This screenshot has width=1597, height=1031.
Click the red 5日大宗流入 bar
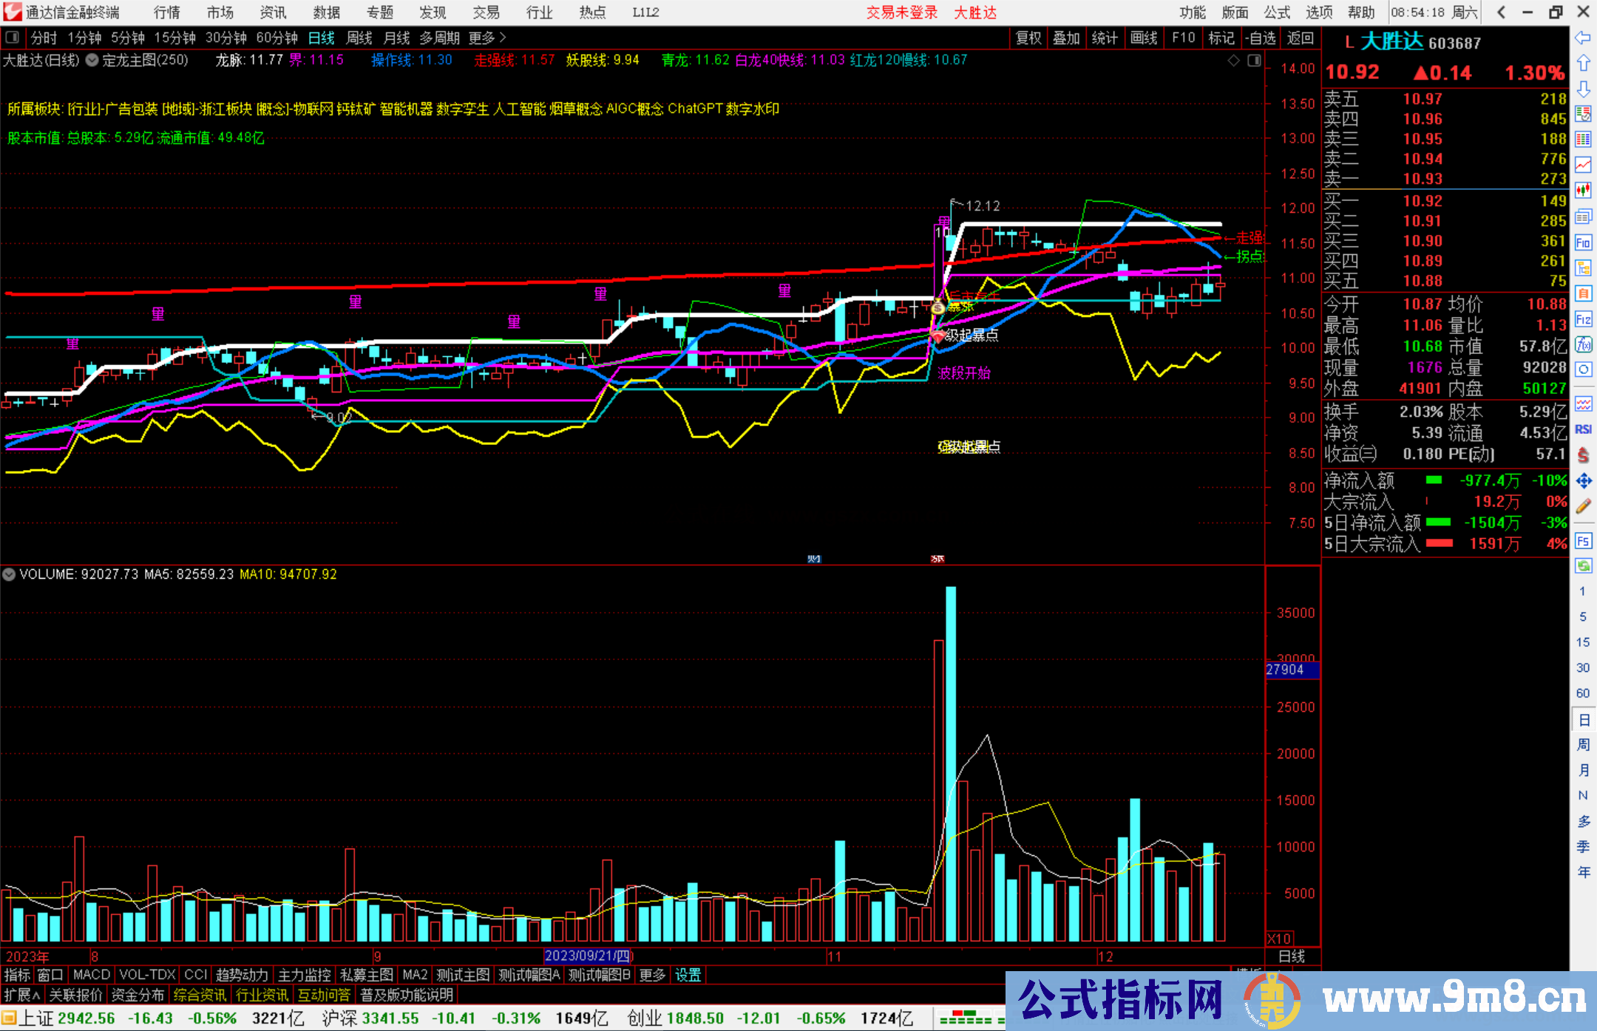pyautogui.click(x=1439, y=543)
